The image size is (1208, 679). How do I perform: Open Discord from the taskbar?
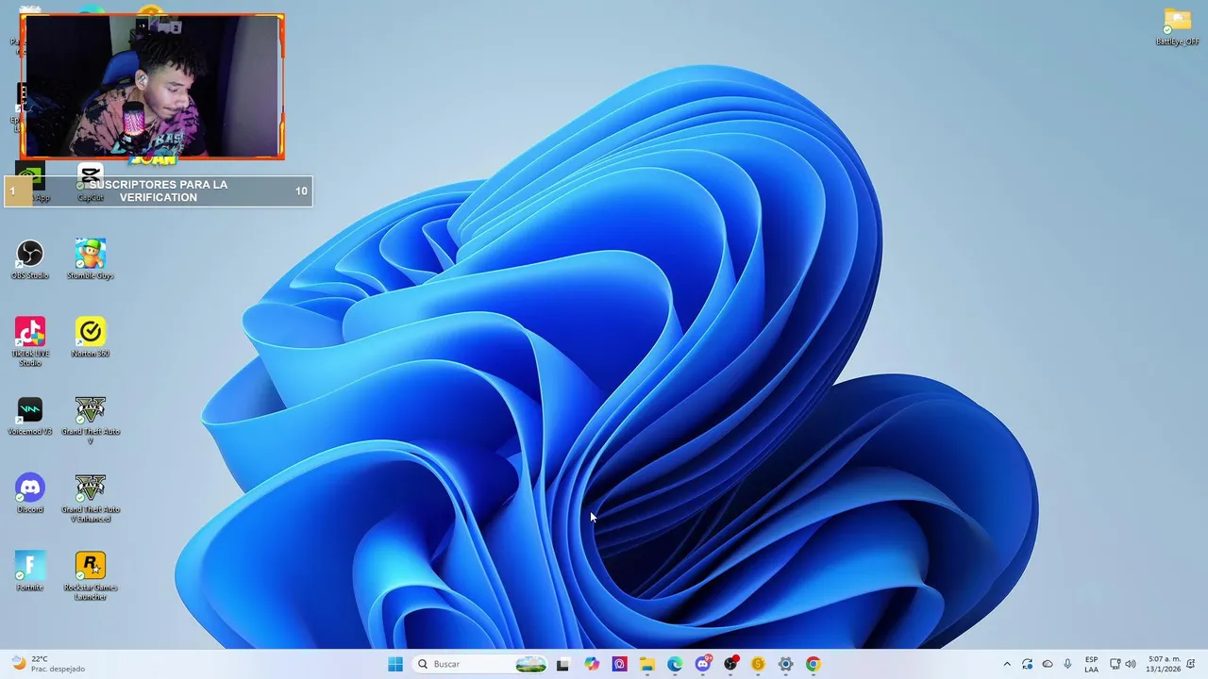tap(703, 664)
